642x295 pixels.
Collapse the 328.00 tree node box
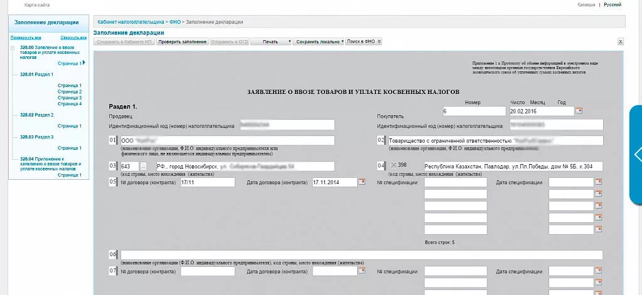point(13,48)
